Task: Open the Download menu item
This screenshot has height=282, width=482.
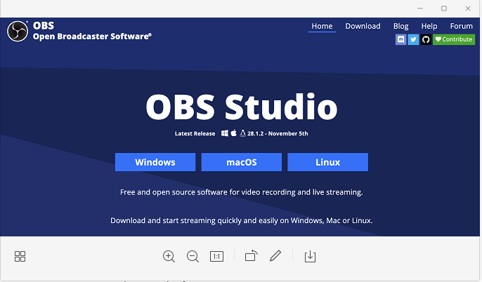Action: (x=363, y=26)
